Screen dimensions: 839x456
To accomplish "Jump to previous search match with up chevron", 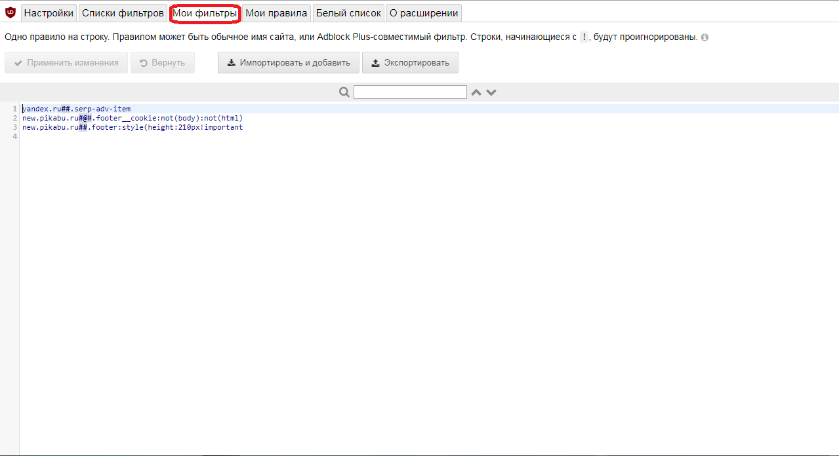I will [x=476, y=92].
